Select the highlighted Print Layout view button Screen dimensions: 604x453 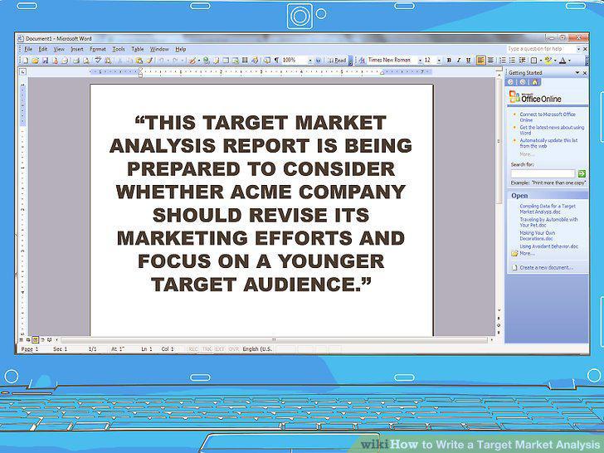[35, 340]
